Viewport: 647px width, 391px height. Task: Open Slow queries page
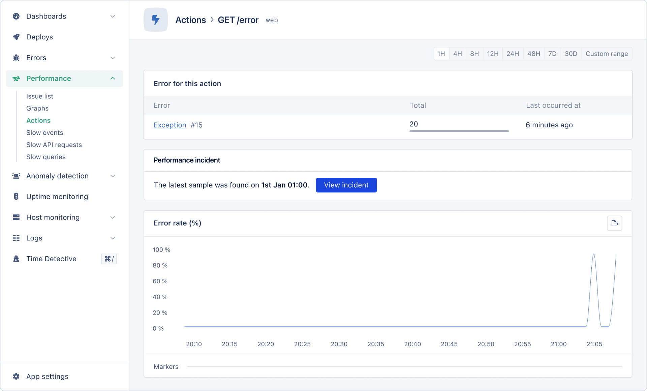(x=46, y=157)
